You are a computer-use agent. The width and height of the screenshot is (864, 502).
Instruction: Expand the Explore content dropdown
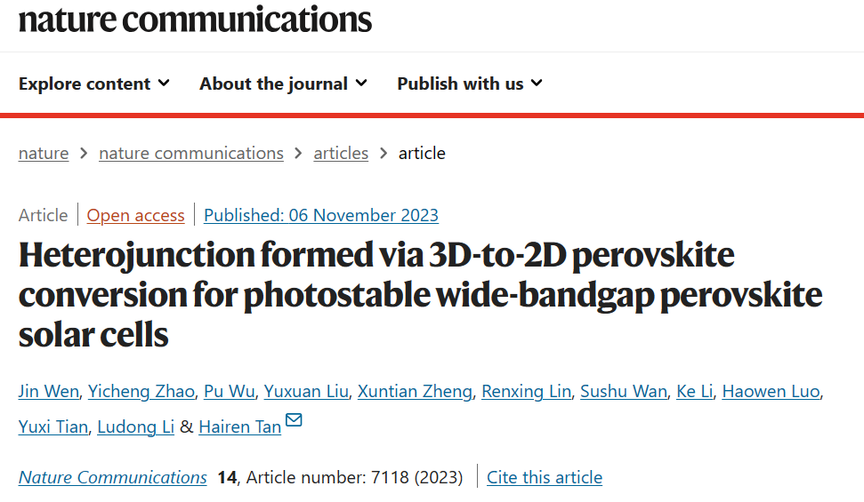point(94,84)
